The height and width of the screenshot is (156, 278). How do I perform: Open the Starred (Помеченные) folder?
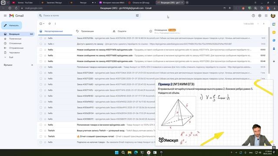click(15, 39)
